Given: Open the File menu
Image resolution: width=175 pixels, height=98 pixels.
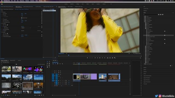Looking at the screenshot, I should pos(12,1).
